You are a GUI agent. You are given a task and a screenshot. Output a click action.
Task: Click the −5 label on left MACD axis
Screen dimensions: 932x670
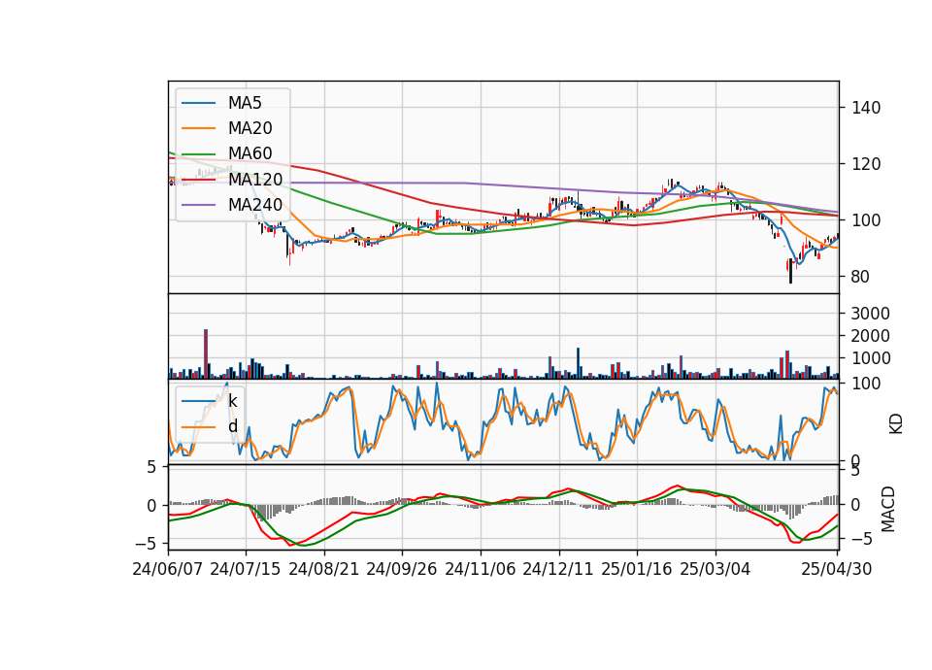(x=146, y=544)
